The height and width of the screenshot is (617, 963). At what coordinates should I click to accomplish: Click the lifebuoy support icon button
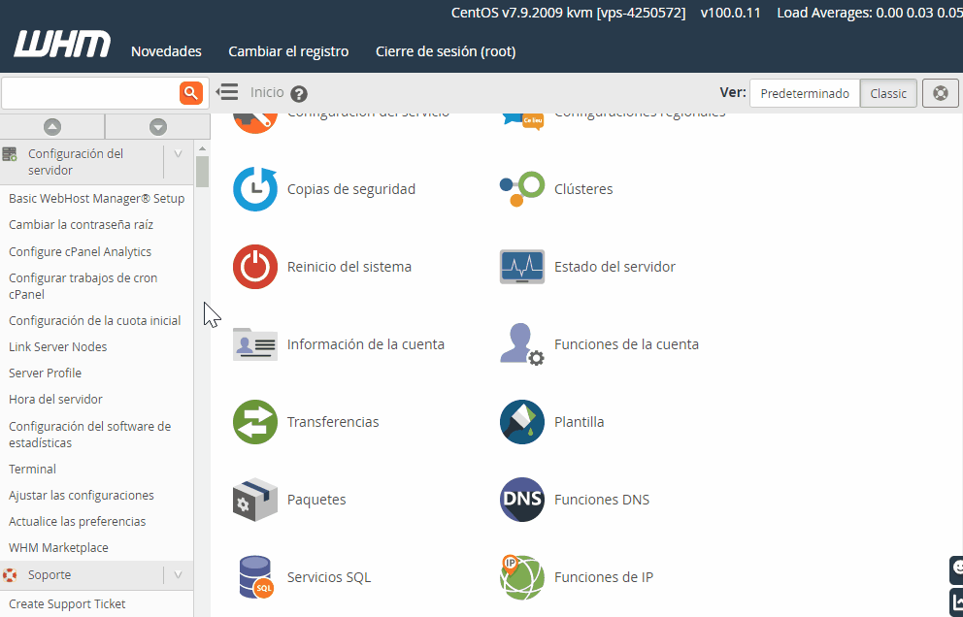[x=941, y=93]
